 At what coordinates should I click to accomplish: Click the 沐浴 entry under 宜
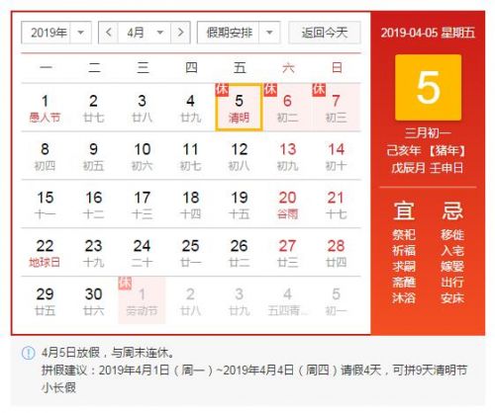click(x=404, y=298)
